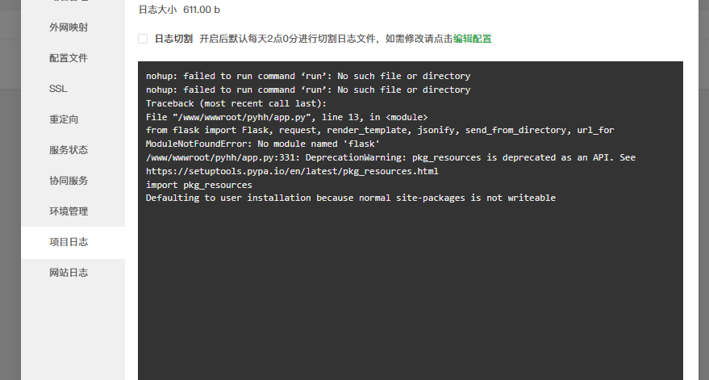This screenshot has width=709, height=380.
Task: Click the ModuleNotFoundError log line
Action: [263, 144]
